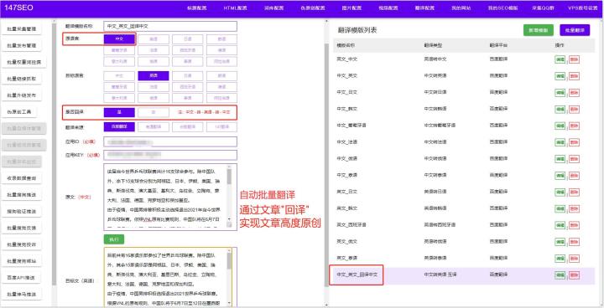Open 搜狗验证推送 in the sidebar
The image size is (604, 308).
(x=22, y=212)
